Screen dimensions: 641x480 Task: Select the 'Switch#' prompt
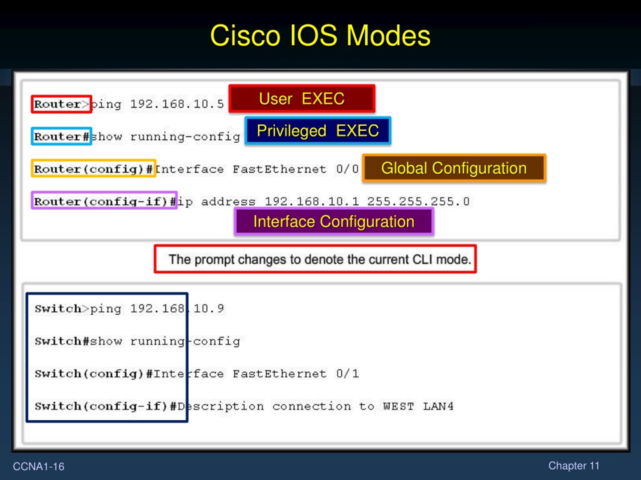pyautogui.click(x=62, y=341)
